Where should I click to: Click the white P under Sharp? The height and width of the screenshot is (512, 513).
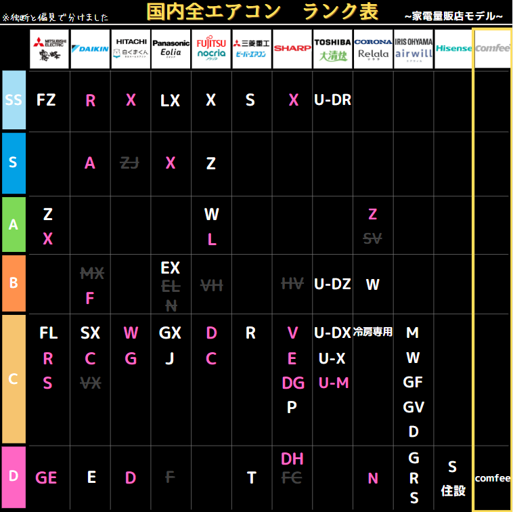pyautogui.click(x=292, y=407)
